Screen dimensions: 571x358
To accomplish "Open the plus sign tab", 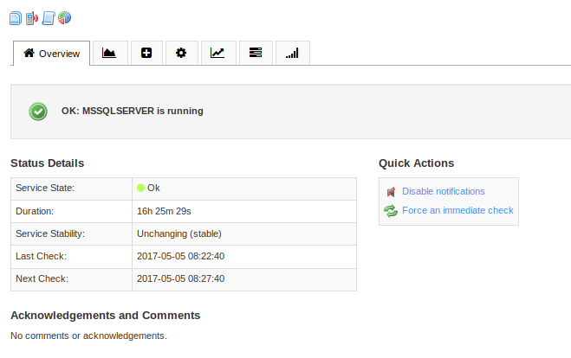I will point(146,53).
